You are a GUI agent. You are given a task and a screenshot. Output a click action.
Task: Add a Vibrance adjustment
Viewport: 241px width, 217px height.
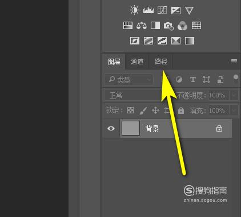pos(189,10)
